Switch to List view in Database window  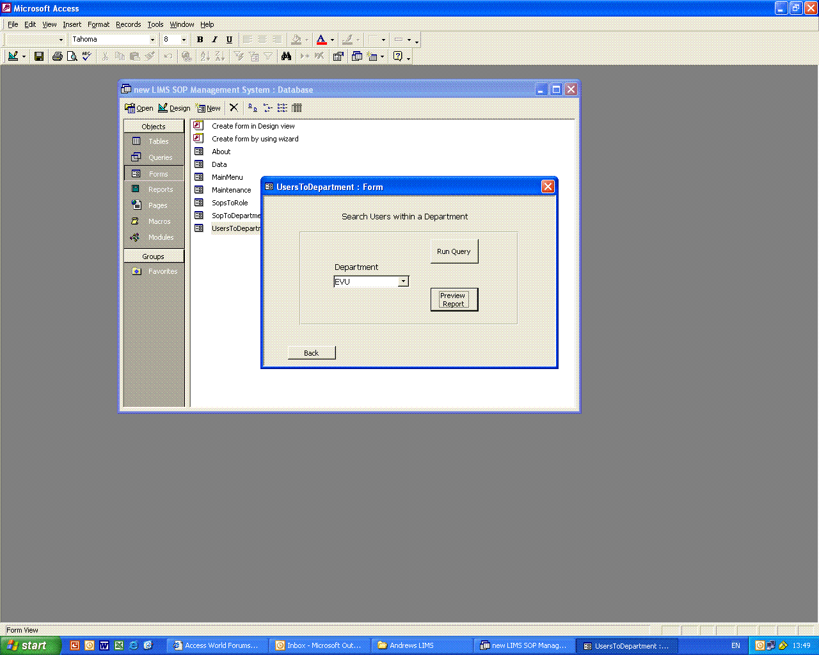click(x=282, y=107)
